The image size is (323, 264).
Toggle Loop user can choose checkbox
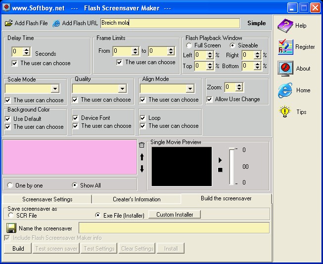click(x=143, y=126)
